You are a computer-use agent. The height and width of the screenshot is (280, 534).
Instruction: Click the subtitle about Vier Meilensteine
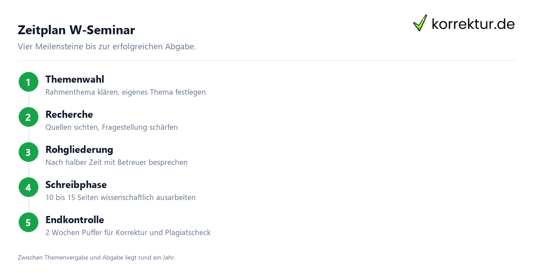107,47
